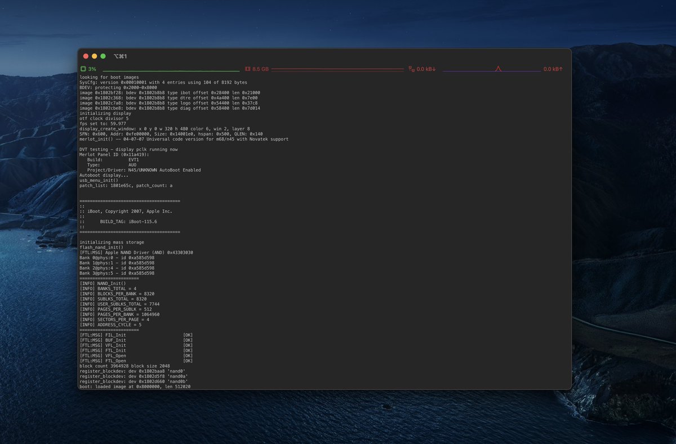Click the memory RAM icon beside 8.5 GB
The width and height of the screenshot is (676, 444).
point(247,69)
